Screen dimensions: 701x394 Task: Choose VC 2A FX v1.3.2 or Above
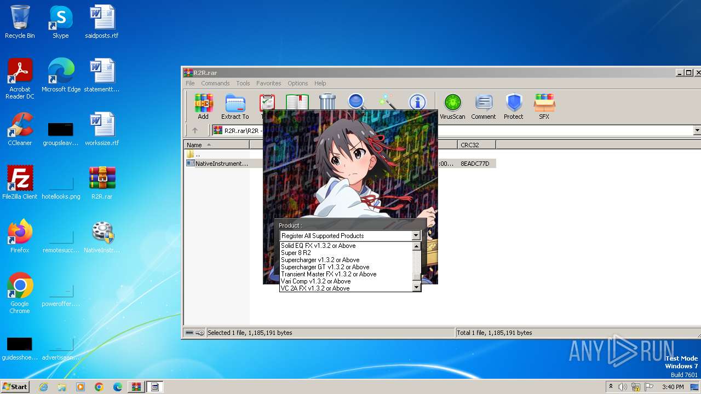pos(346,288)
